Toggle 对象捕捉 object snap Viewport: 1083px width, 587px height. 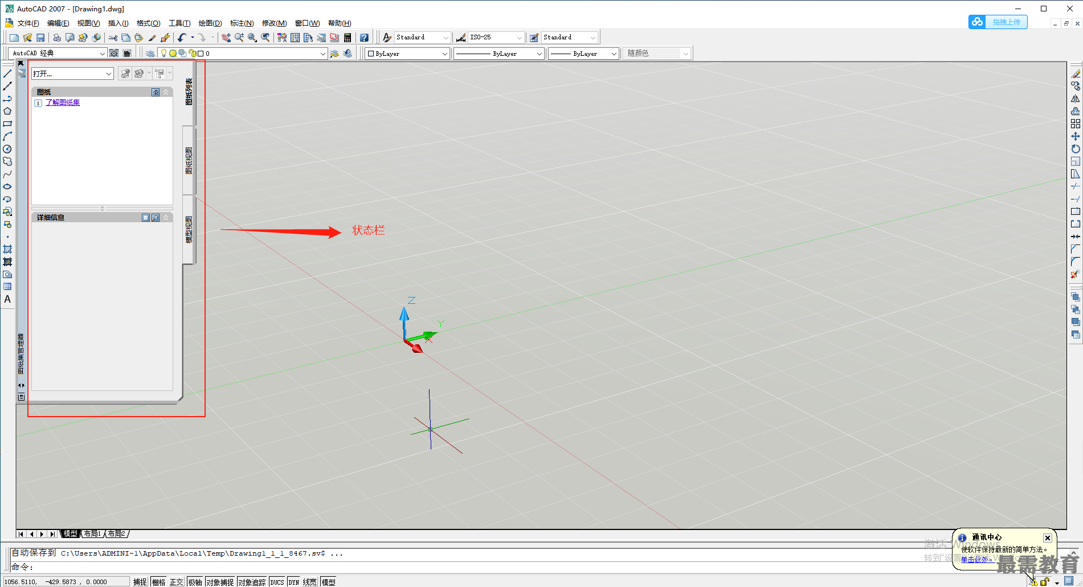(x=220, y=582)
